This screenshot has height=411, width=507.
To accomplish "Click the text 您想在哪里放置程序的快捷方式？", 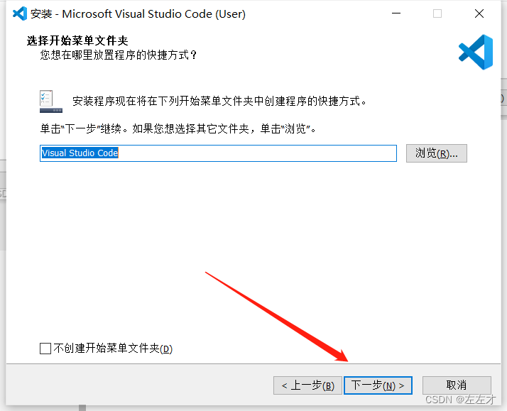I will 119,55.
